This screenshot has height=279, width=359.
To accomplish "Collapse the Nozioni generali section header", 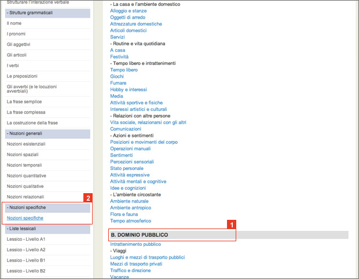I will click(x=47, y=134).
